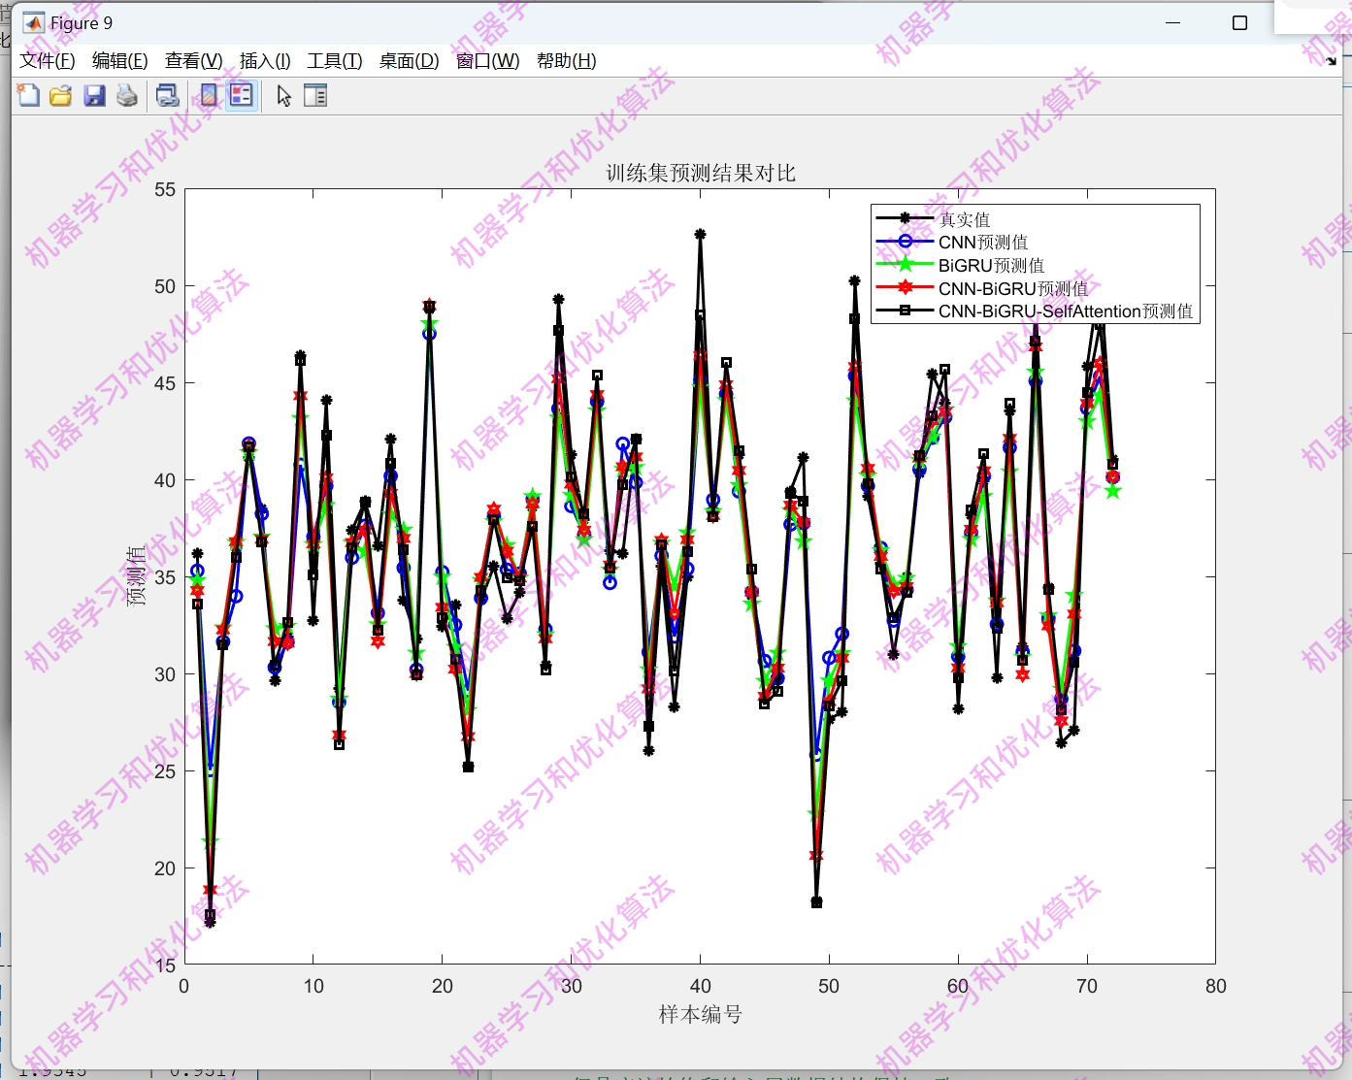This screenshot has height=1080, width=1352.
Task: Open the 工具(T) menu
Action: [334, 60]
